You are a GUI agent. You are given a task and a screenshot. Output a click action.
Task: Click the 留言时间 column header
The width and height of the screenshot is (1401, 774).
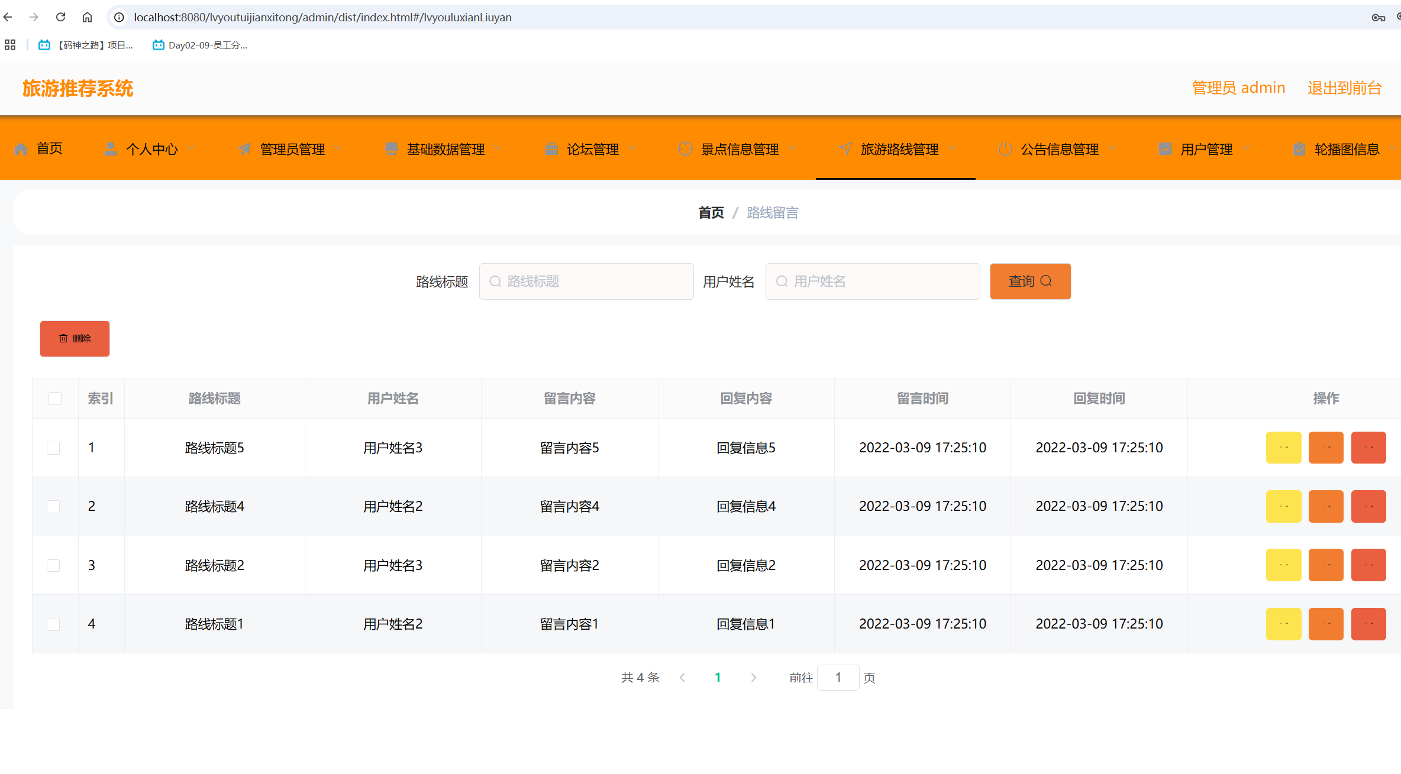pyautogui.click(x=922, y=399)
